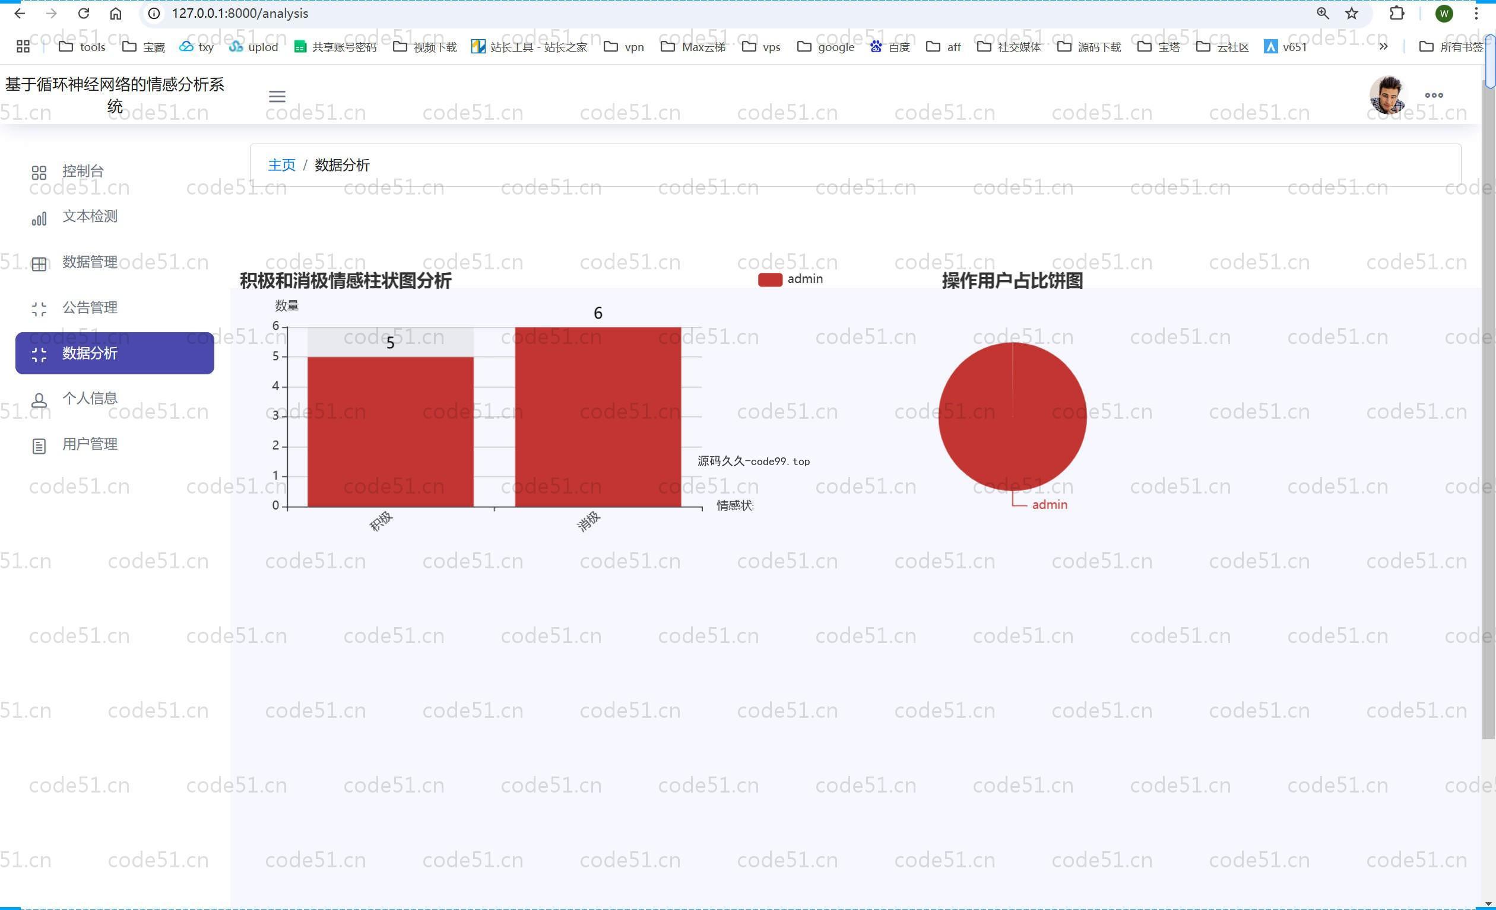This screenshot has width=1496, height=910.
Task: Open the 宝塔 bookmark folder
Action: (1158, 47)
